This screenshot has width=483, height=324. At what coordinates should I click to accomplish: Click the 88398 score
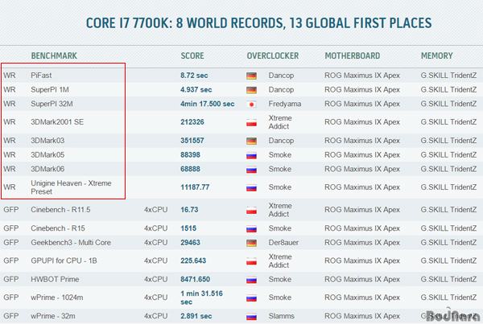click(190, 155)
